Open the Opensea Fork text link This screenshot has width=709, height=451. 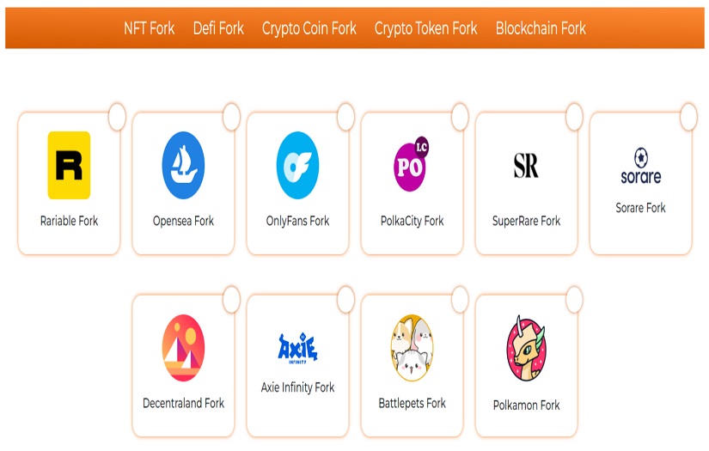[183, 221]
